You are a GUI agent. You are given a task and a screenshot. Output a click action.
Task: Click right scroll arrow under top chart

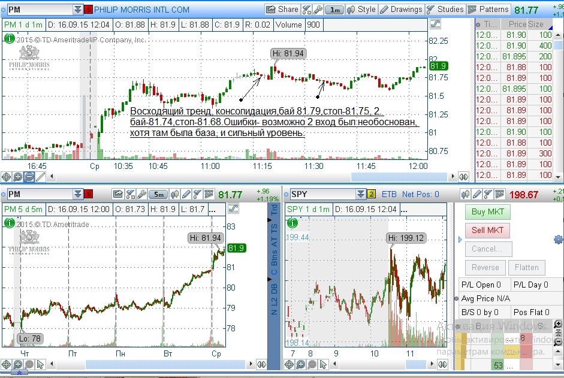coord(453,177)
